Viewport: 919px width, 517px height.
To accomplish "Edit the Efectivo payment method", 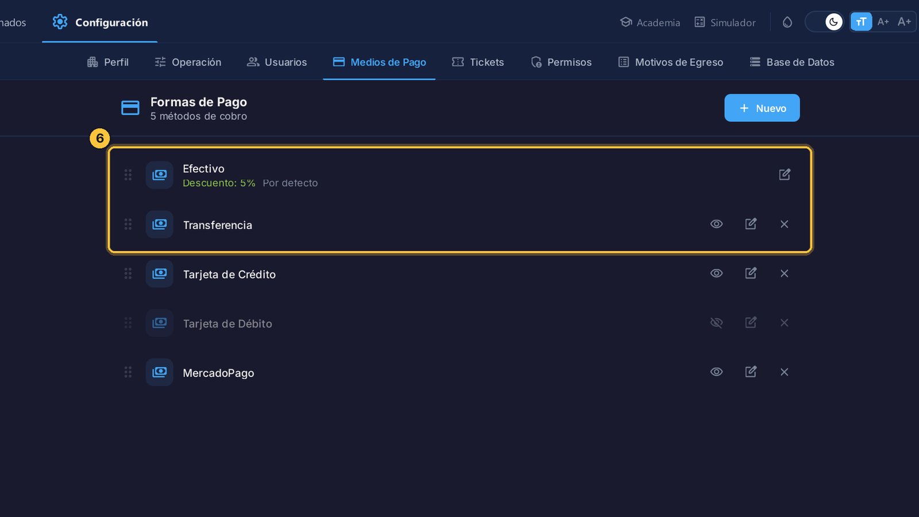I will [x=785, y=175].
